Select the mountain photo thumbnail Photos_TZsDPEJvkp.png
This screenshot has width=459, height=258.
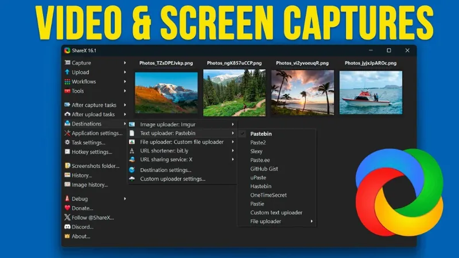tap(166, 92)
